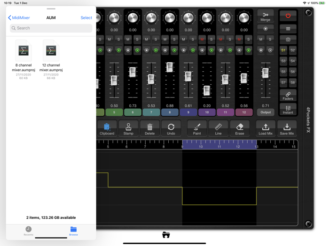Click channel 5 fader handle

[x=114, y=80]
